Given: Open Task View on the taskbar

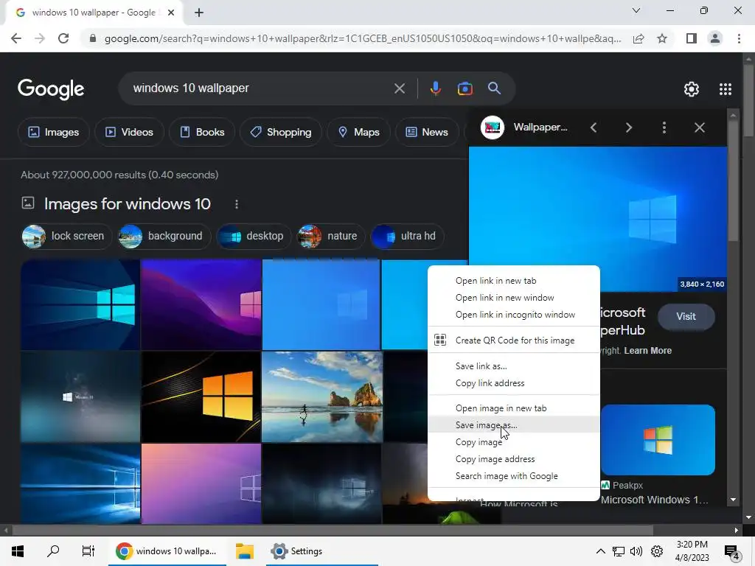Looking at the screenshot, I should click(88, 551).
